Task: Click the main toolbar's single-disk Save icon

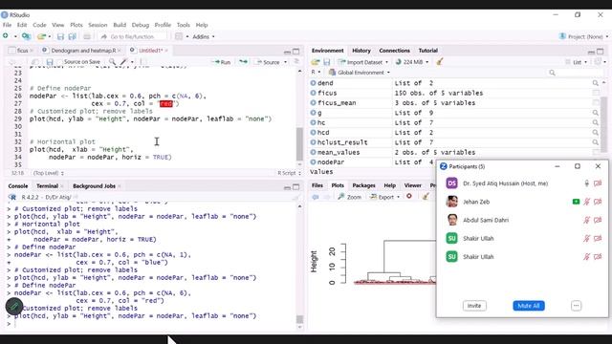Action: 60,36
